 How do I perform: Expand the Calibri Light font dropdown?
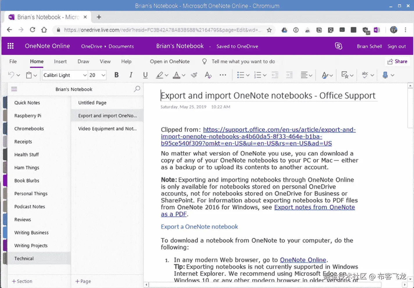85,75
